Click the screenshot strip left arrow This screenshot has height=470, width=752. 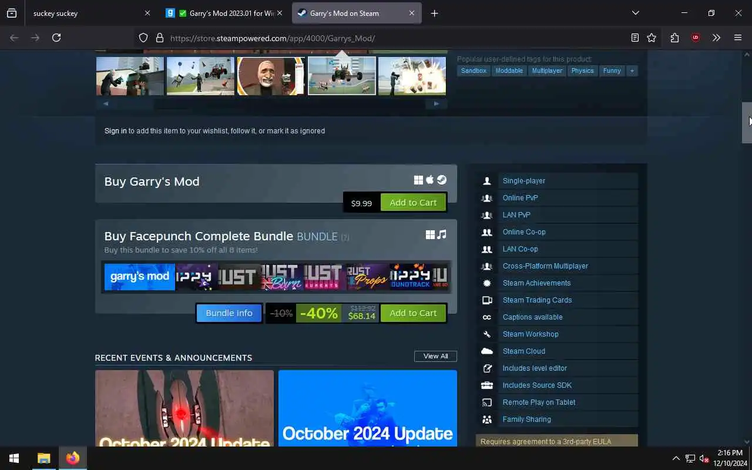coord(106,103)
